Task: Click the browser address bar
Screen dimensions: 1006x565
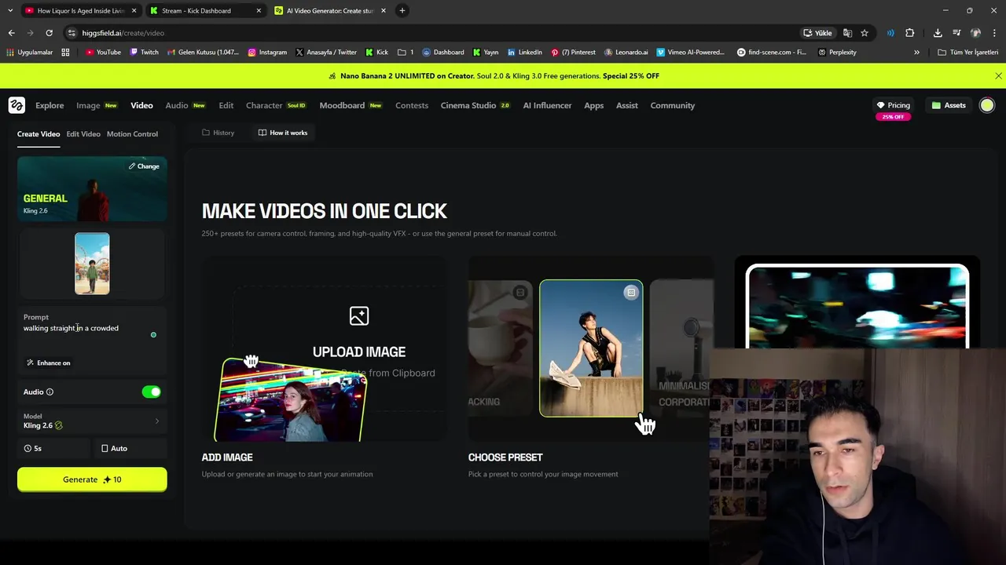Action: point(432,33)
